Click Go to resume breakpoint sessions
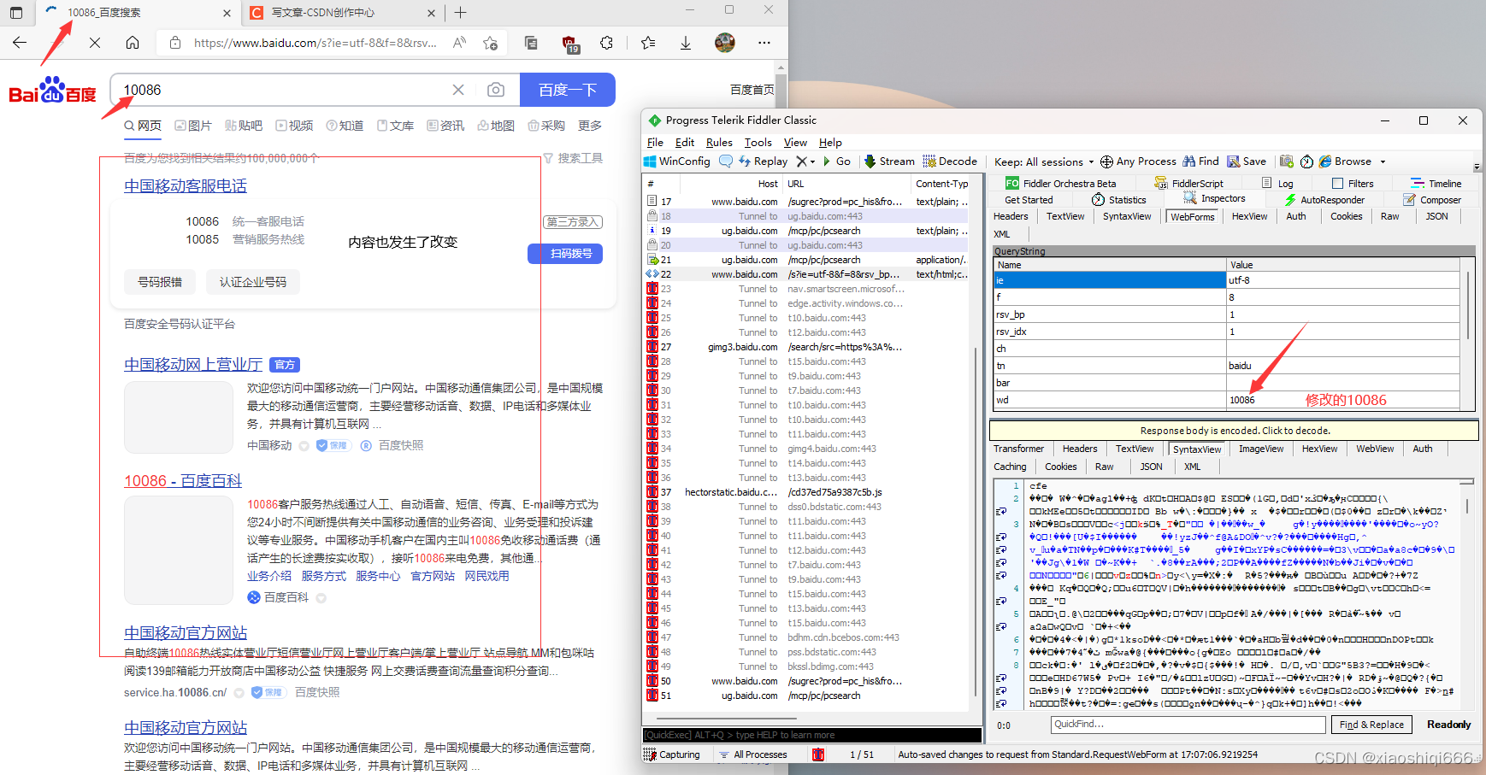This screenshot has width=1486, height=775. tap(837, 161)
